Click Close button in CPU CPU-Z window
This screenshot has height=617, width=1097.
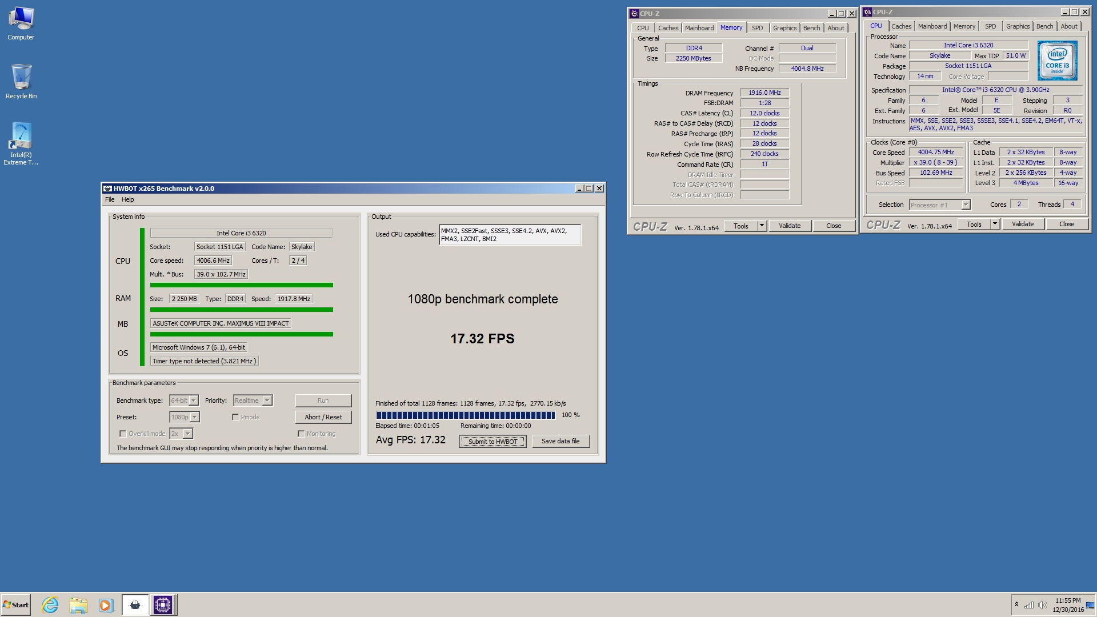click(x=1067, y=224)
